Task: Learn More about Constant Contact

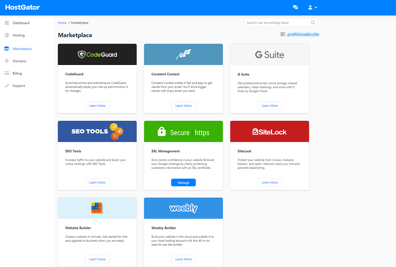Action: point(183,106)
